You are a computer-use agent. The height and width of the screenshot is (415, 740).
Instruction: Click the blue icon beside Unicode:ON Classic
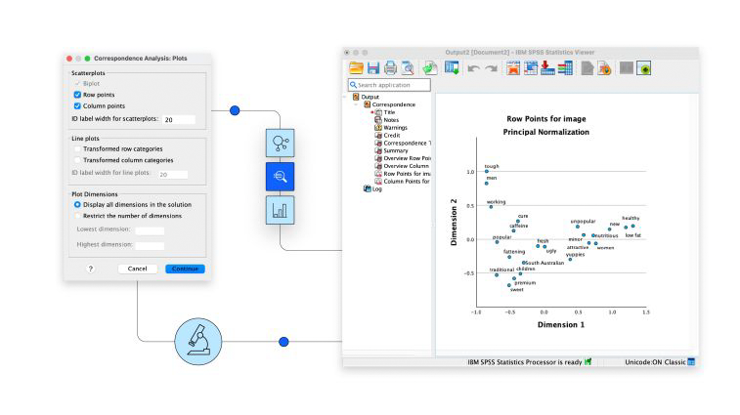pos(691,361)
